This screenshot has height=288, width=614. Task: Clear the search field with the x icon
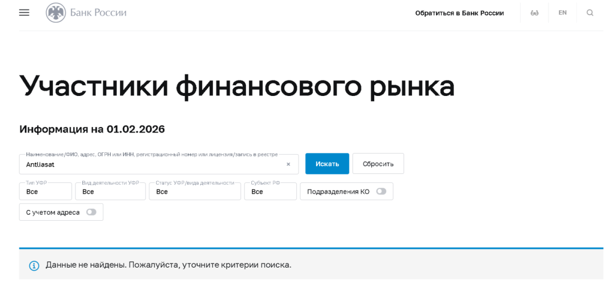coord(288,164)
